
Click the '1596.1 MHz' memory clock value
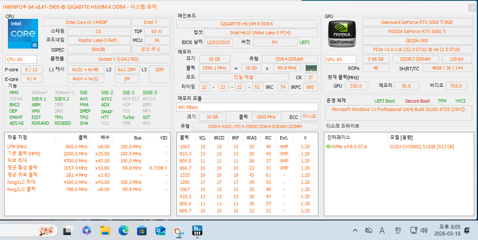[214, 68]
